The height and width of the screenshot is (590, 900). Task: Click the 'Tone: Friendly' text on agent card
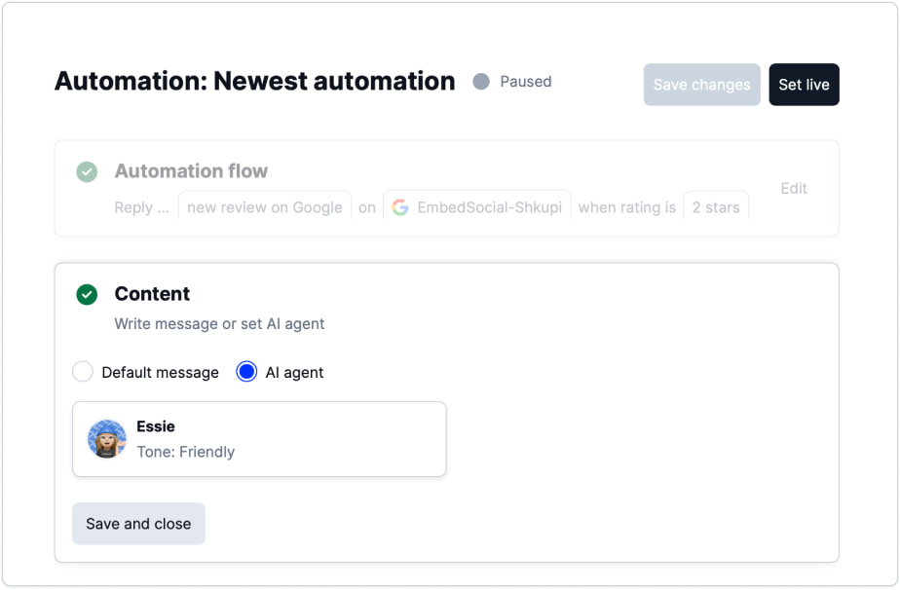pos(185,452)
